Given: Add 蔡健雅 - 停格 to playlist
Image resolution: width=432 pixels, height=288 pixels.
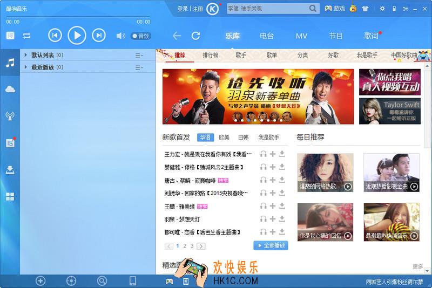Looking at the screenshot, I should tap(273, 167).
